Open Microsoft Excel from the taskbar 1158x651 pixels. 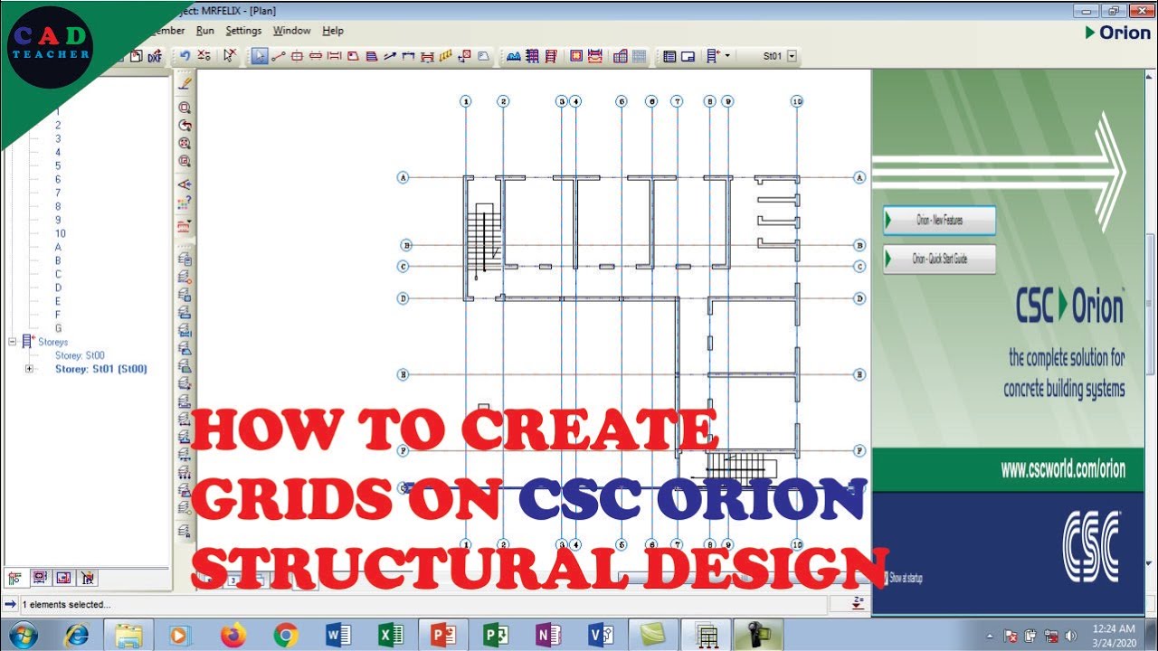click(391, 636)
